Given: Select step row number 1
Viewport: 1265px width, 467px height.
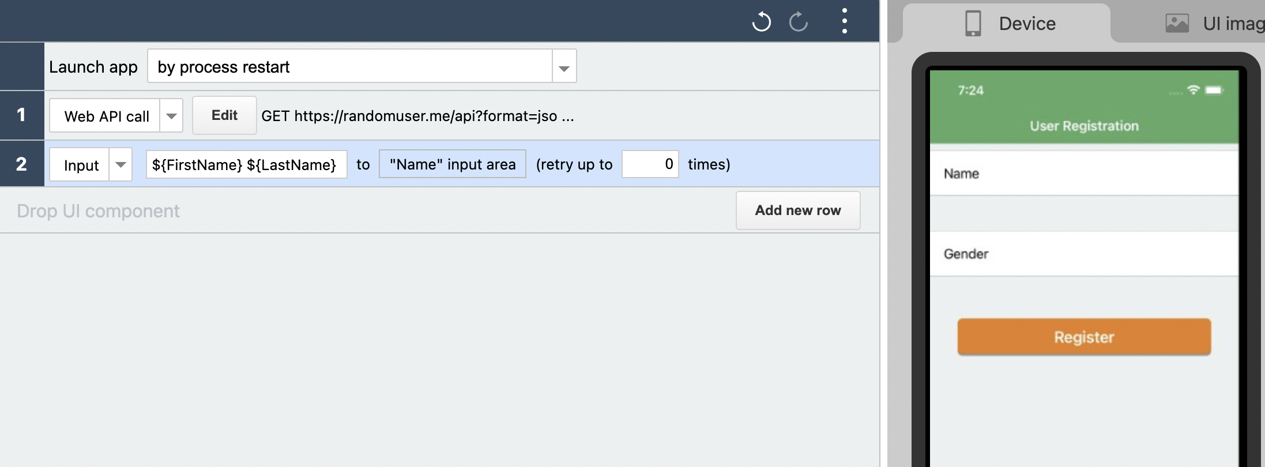Looking at the screenshot, I should (22, 115).
